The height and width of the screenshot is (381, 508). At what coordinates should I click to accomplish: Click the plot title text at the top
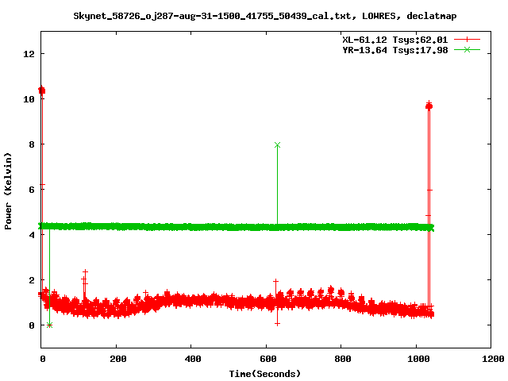tap(264, 16)
